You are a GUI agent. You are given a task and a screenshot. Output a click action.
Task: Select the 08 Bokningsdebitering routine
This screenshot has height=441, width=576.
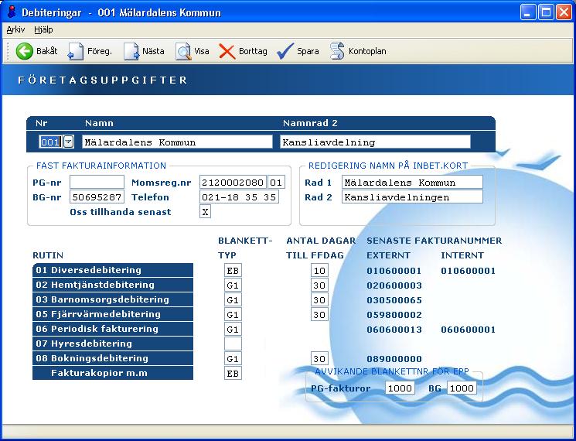coord(113,358)
